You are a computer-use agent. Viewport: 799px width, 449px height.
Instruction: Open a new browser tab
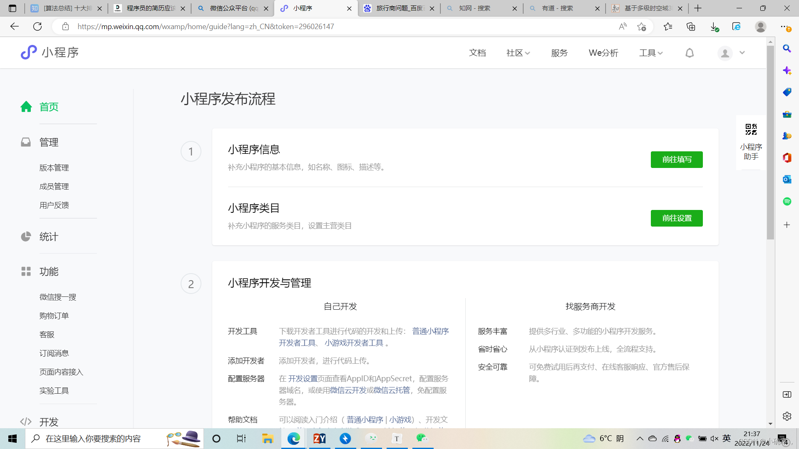click(698, 8)
